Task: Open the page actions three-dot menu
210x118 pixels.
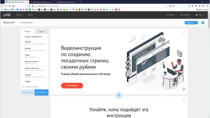Action: (167, 6)
